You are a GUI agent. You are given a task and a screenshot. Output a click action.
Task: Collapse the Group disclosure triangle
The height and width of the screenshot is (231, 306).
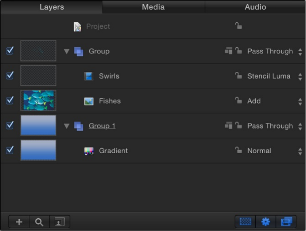[x=67, y=51]
